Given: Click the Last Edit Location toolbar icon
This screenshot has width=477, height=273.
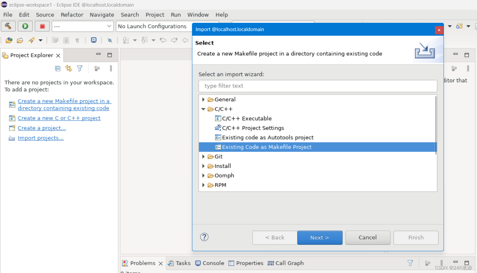Looking at the screenshot, I should (x=163, y=40).
